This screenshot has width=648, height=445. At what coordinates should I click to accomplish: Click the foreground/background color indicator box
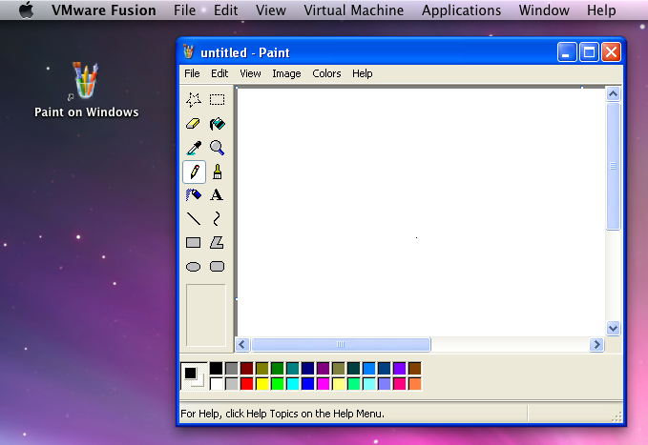[x=195, y=376]
